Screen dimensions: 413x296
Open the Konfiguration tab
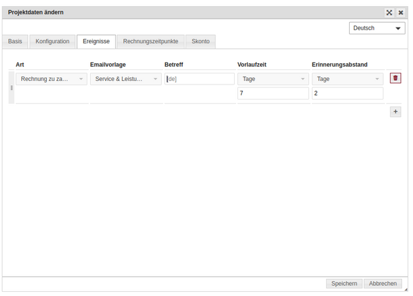click(52, 42)
